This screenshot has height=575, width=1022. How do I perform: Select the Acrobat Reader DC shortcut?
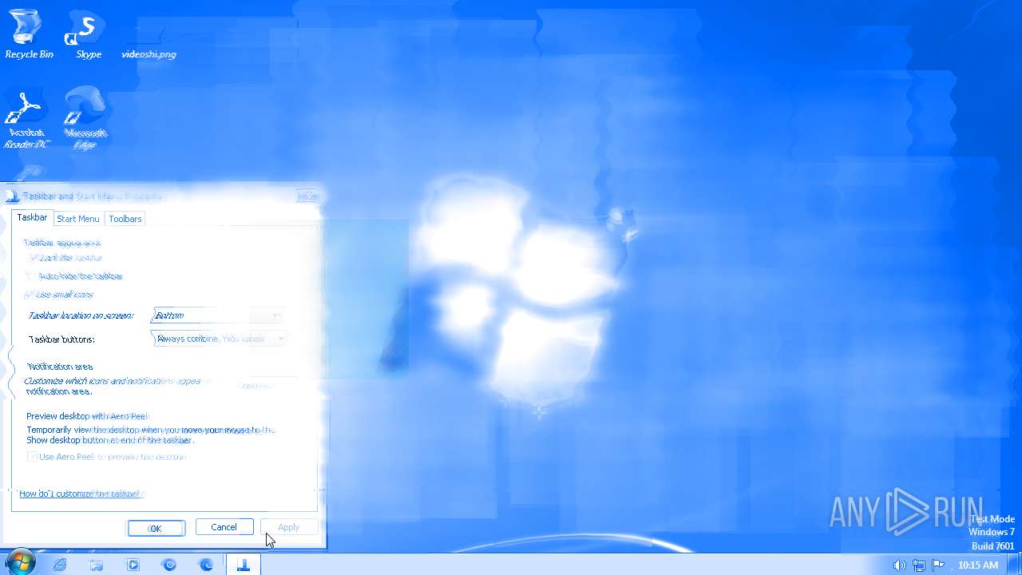coord(26,120)
